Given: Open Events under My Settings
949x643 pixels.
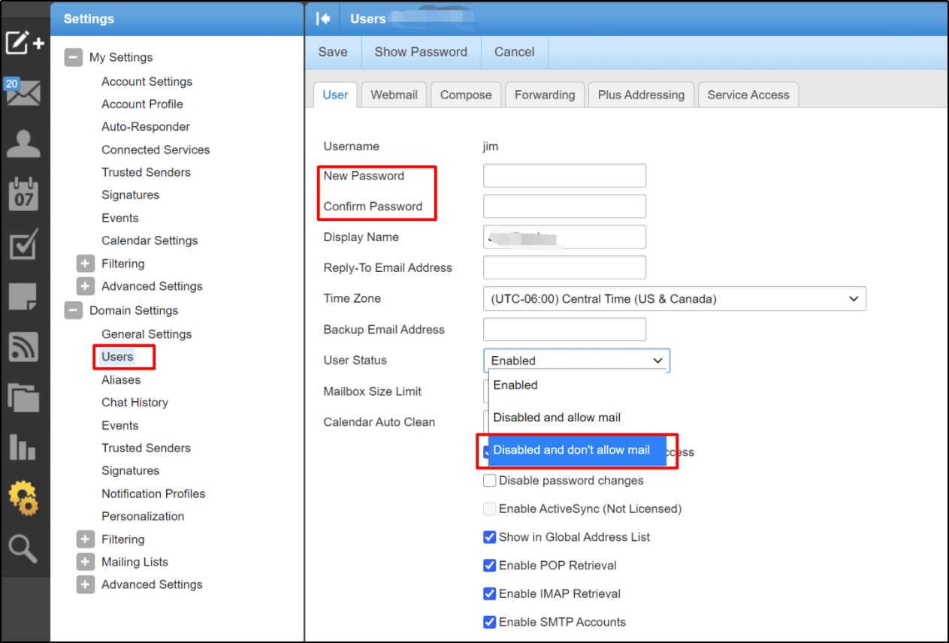Looking at the screenshot, I should [x=120, y=218].
